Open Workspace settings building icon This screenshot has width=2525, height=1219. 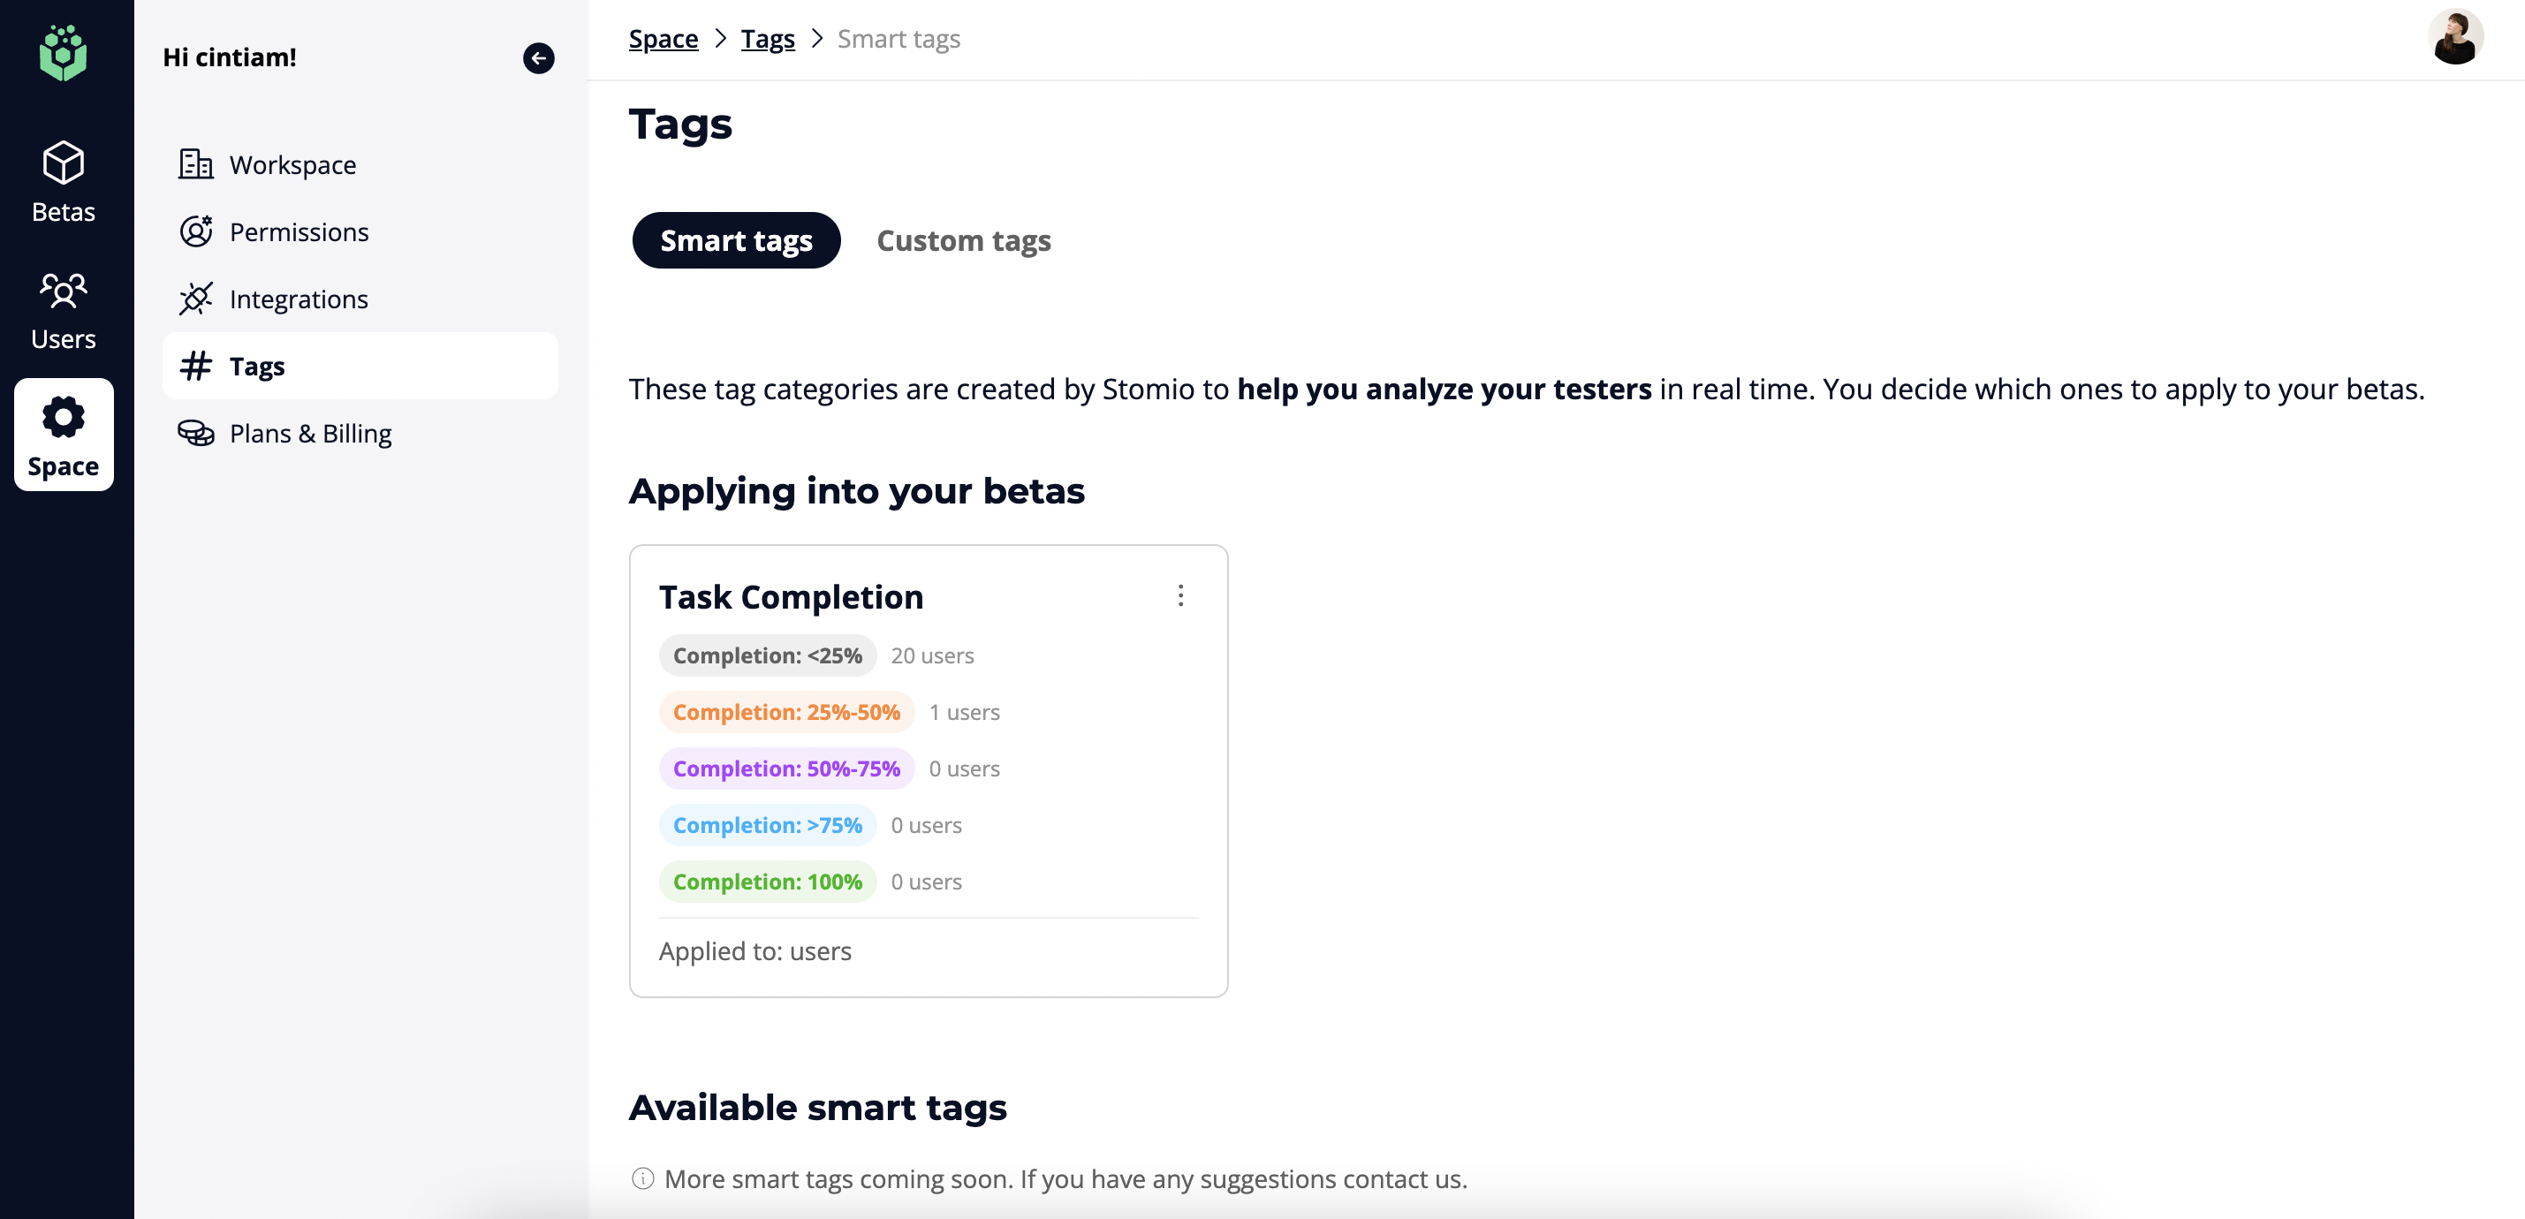click(195, 163)
